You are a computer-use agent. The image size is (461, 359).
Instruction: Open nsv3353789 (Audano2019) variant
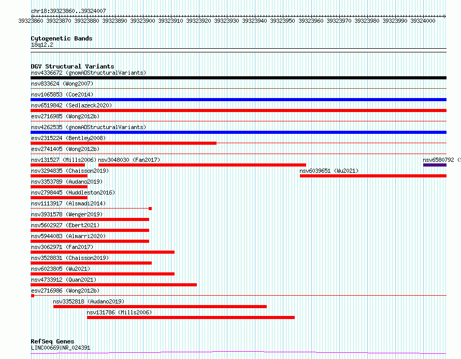(x=67, y=182)
